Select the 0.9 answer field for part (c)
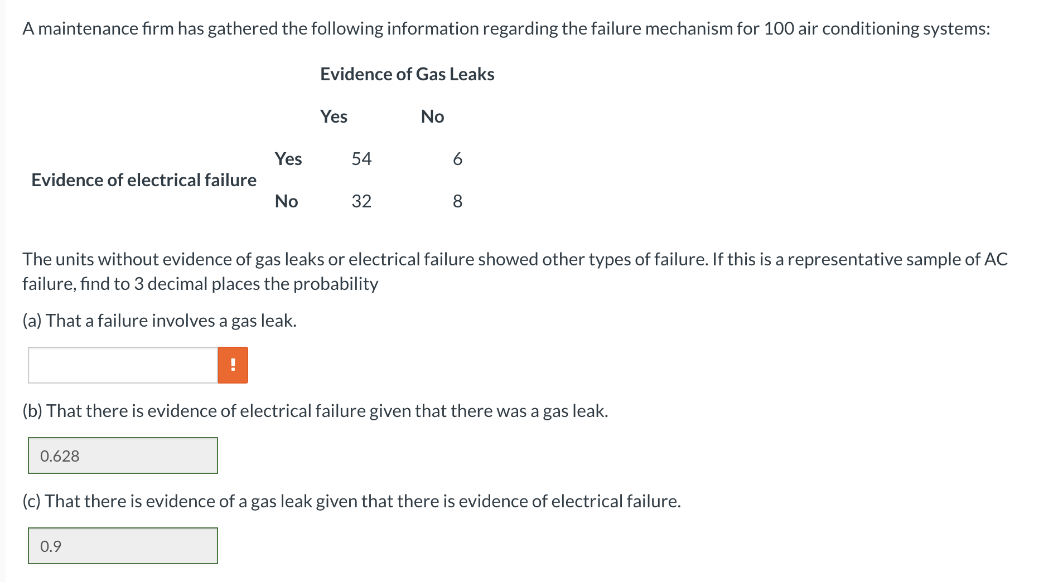 click(x=123, y=546)
